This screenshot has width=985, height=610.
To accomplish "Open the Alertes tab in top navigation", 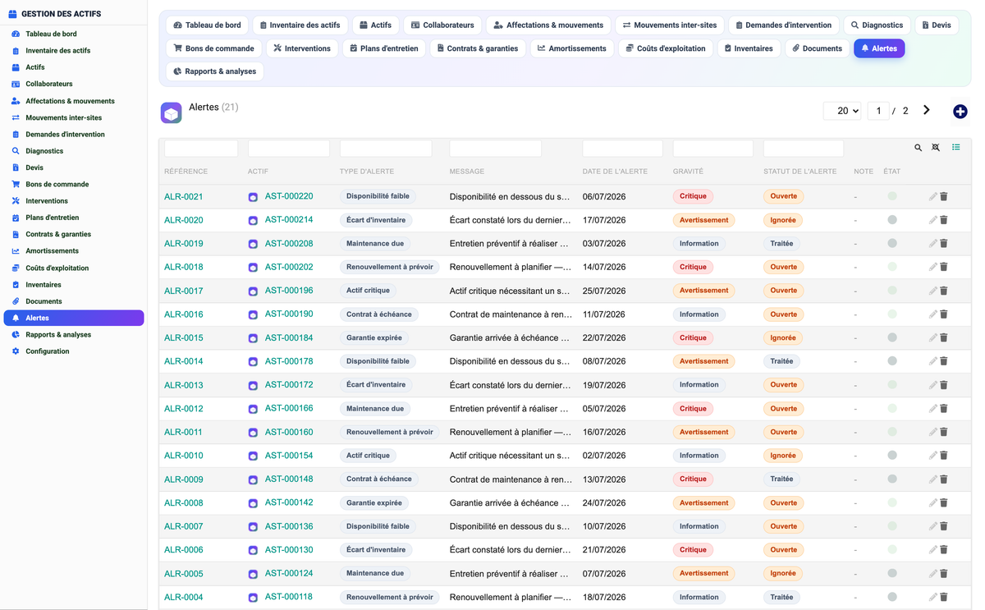I will click(x=879, y=48).
